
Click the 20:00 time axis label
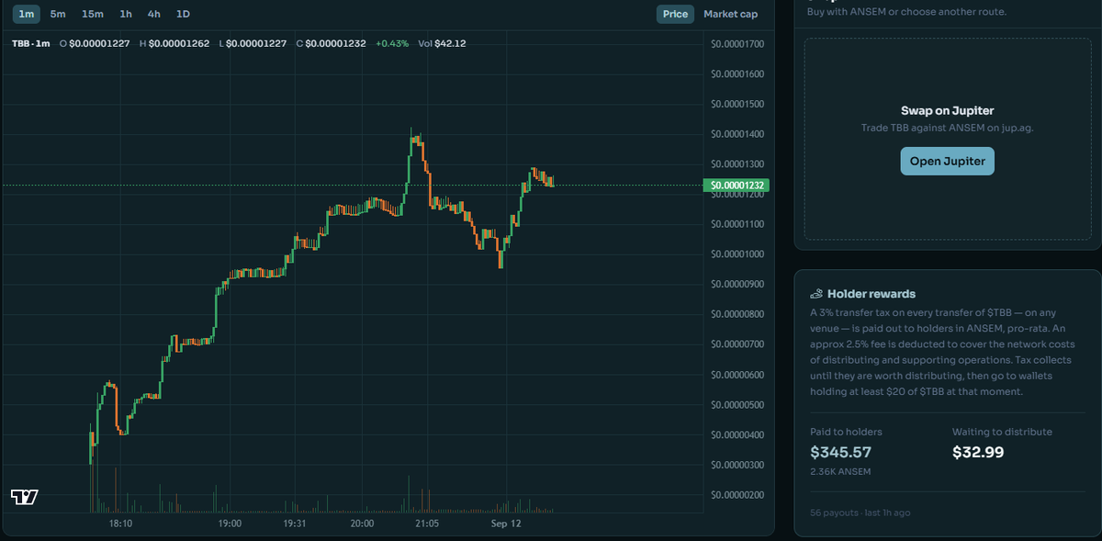[362, 523]
